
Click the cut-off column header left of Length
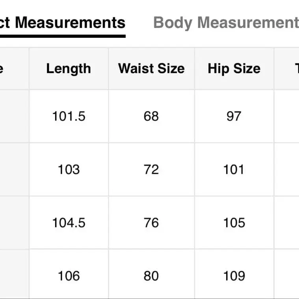[x=14, y=69]
